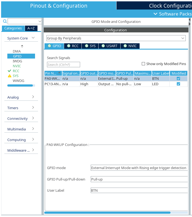
Task: Click the Search Signals input field
Action: [64, 65]
